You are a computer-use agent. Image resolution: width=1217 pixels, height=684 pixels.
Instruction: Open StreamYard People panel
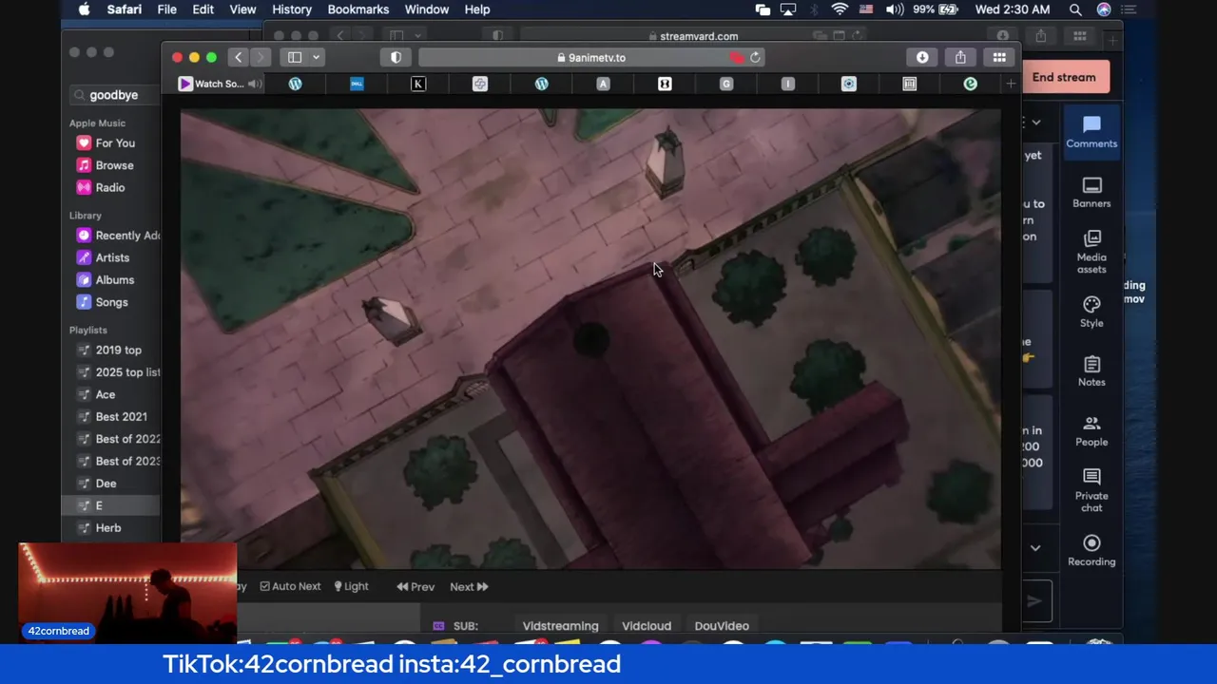pos(1091,430)
